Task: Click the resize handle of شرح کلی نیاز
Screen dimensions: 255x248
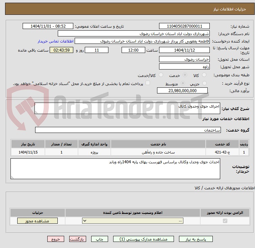Action: click(36, 112)
